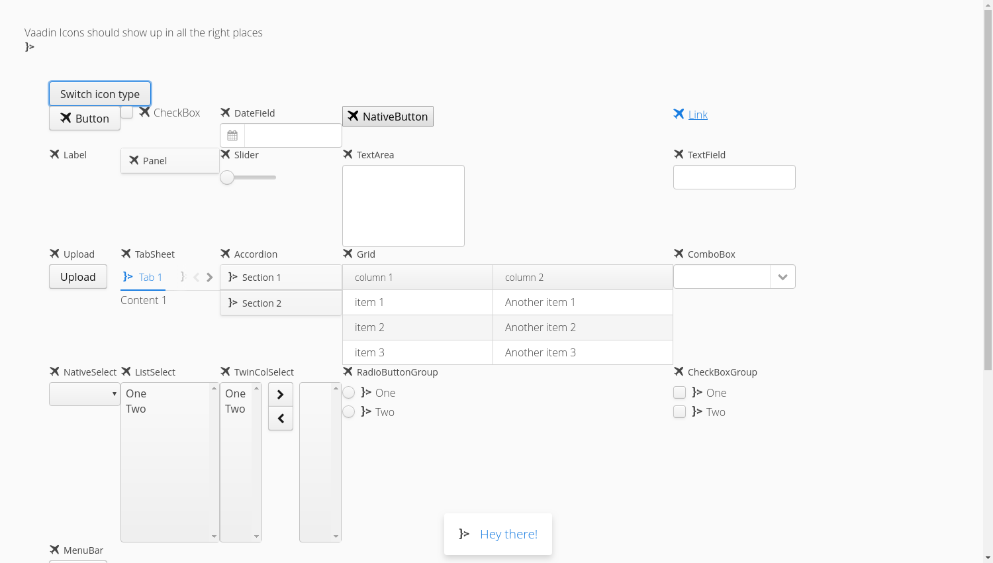
Task: Toggle the CheckBox checkbox
Action: [x=127, y=113]
